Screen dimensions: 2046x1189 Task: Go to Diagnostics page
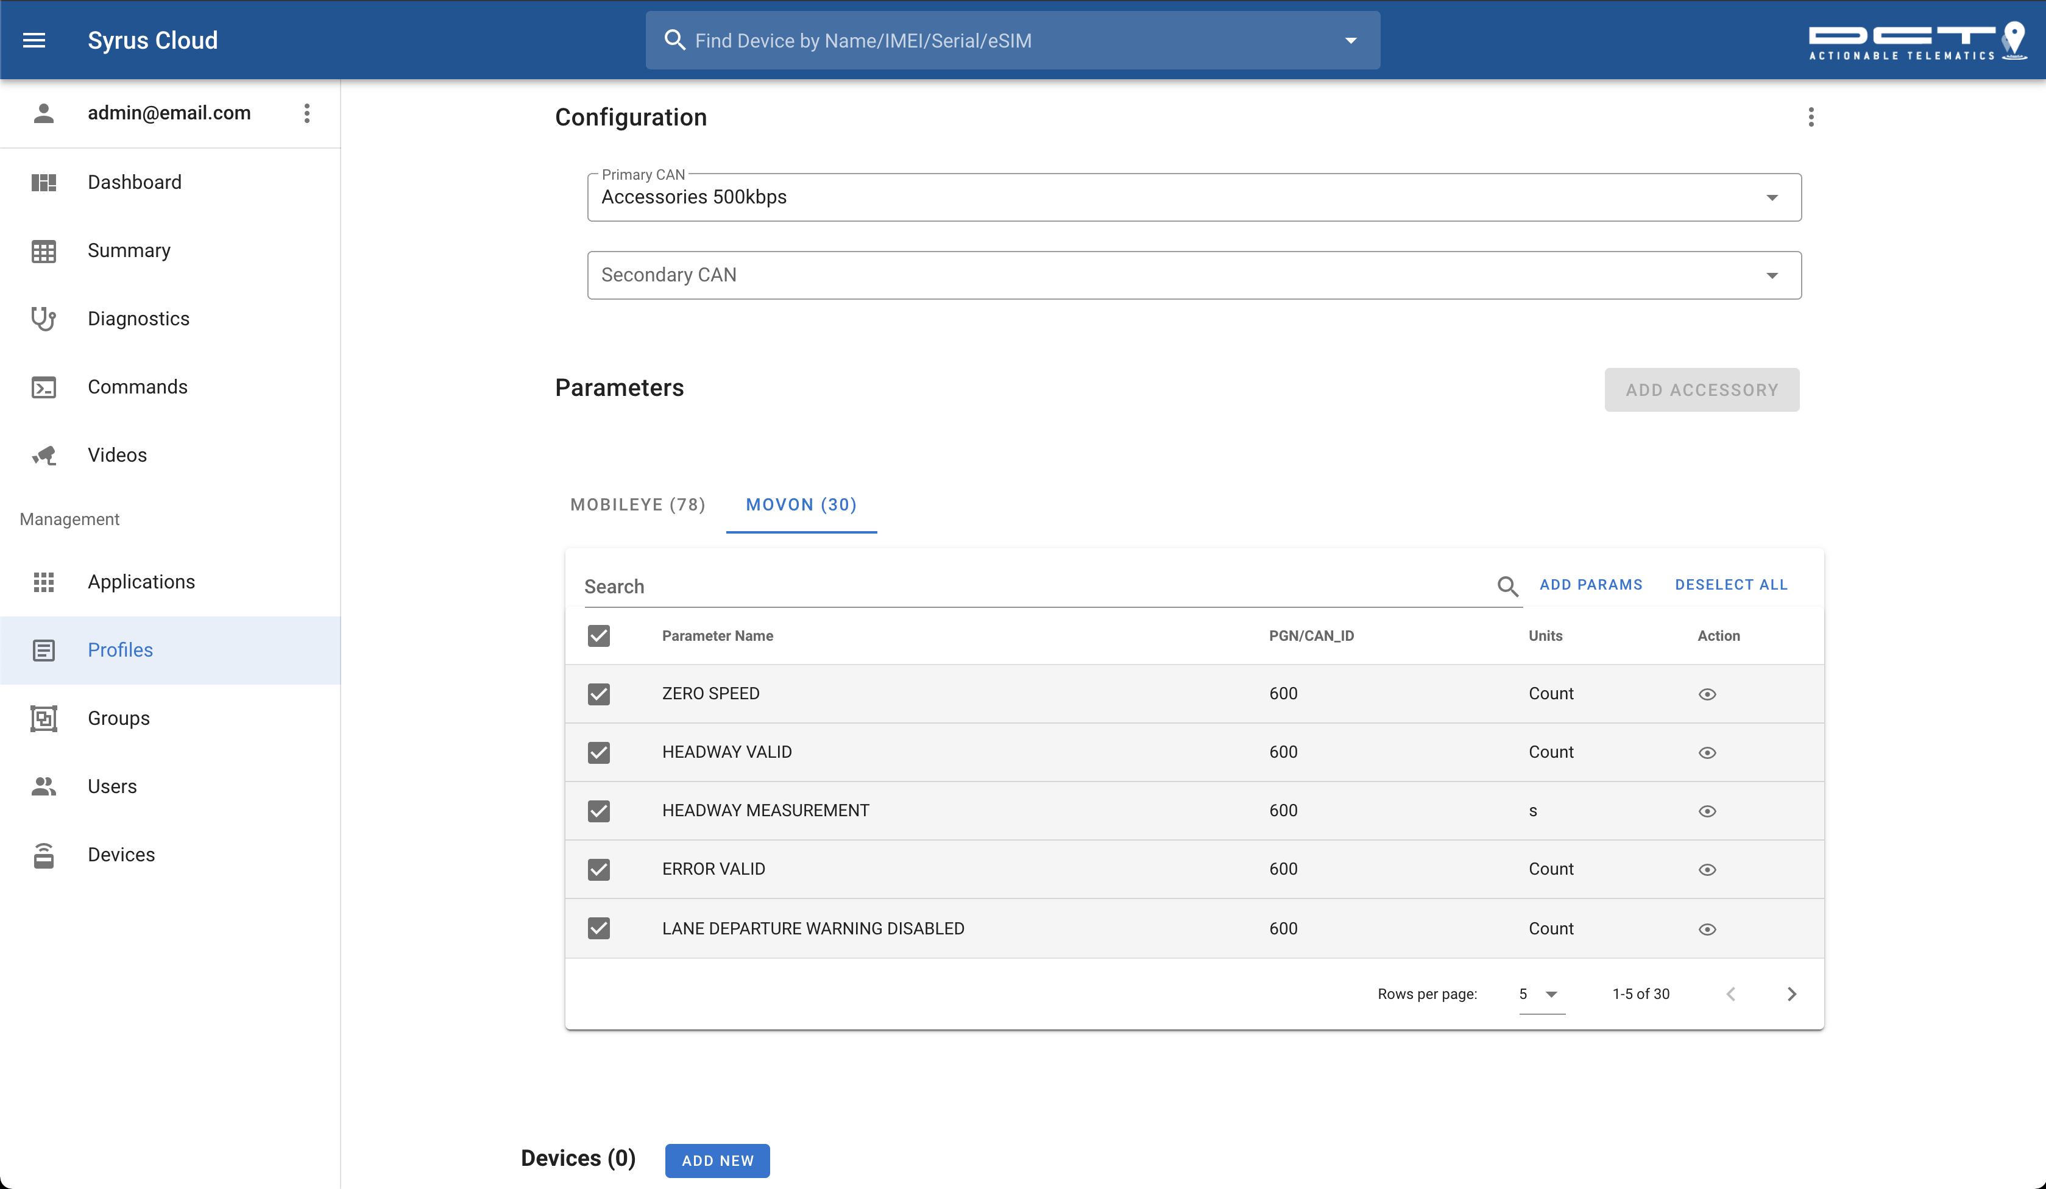point(171,319)
